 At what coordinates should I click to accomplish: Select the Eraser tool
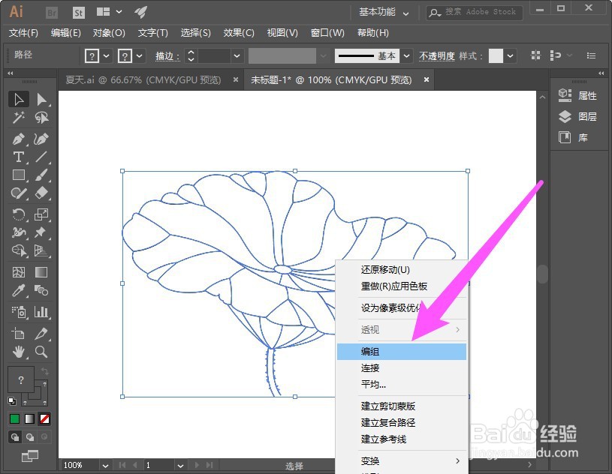coord(41,193)
